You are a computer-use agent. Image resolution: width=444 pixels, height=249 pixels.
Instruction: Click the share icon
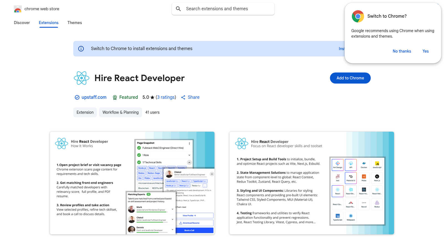[183, 97]
